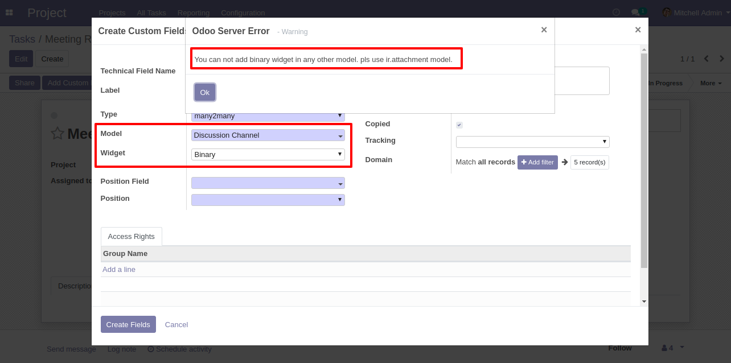The height and width of the screenshot is (363, 731).
Task: Open the Configuration menu
Action: (243, 13)
